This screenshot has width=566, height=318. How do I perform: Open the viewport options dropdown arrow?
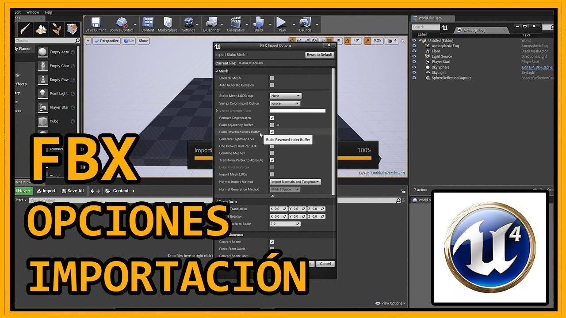pos(88,41)
